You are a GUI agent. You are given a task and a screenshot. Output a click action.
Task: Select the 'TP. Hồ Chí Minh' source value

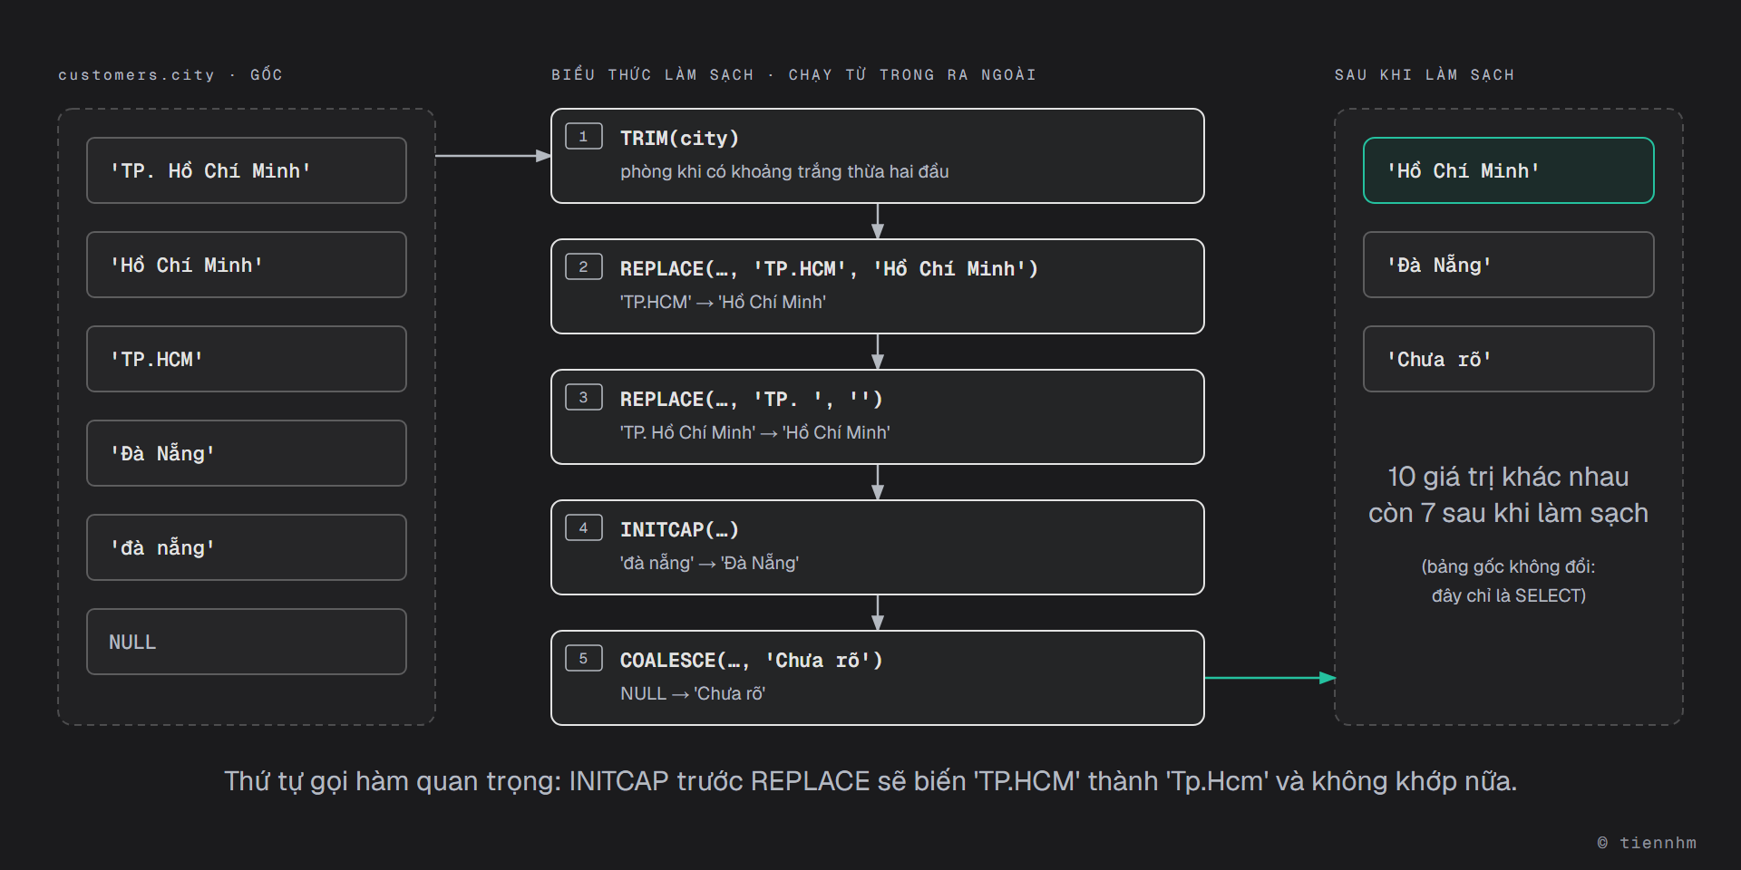click(247, 170)
